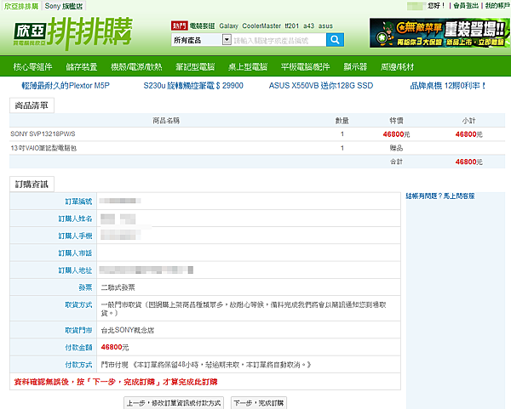Click the 會員登出 logout link
The height and width of the screenshot is (409, 511).
point(466,6)
